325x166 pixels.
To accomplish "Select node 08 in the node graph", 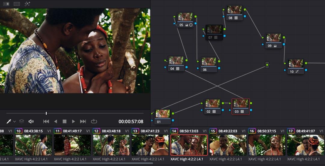I will 234,13.
